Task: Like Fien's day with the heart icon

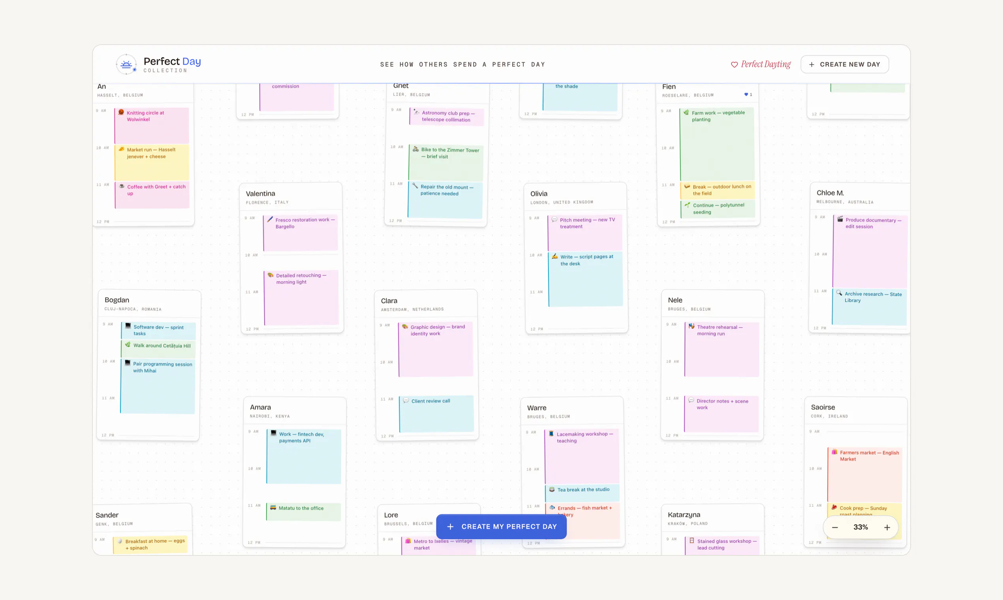Action: (x=746, y=95)
